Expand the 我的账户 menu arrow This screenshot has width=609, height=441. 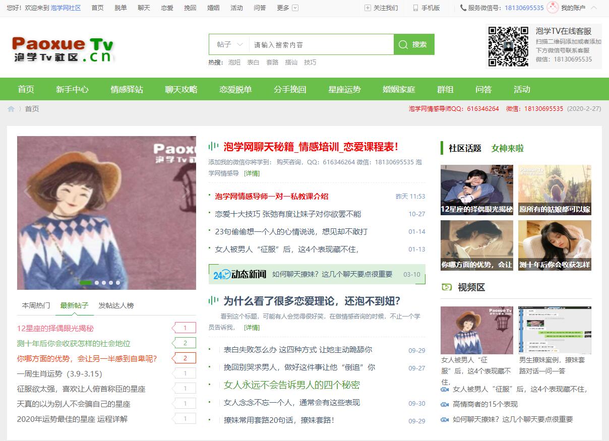pos(594,8)
